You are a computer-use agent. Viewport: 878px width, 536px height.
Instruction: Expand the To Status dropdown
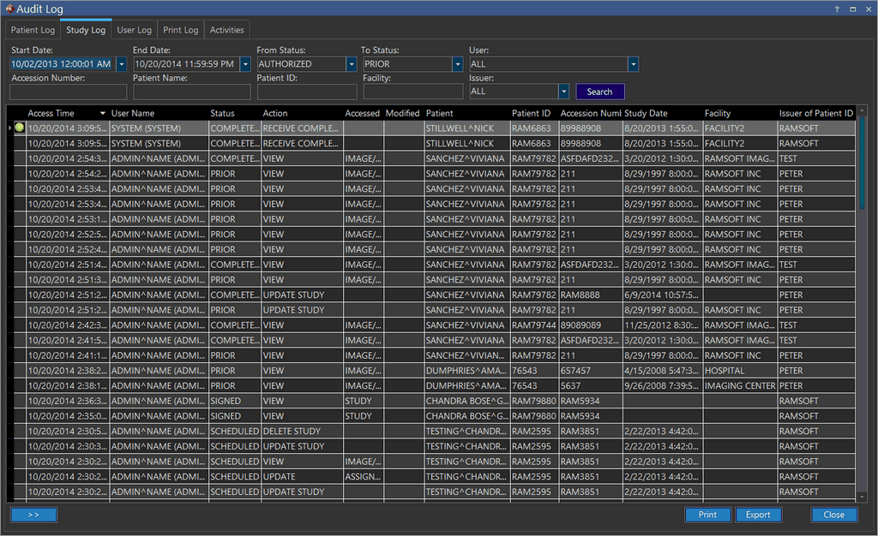[458, 64]
